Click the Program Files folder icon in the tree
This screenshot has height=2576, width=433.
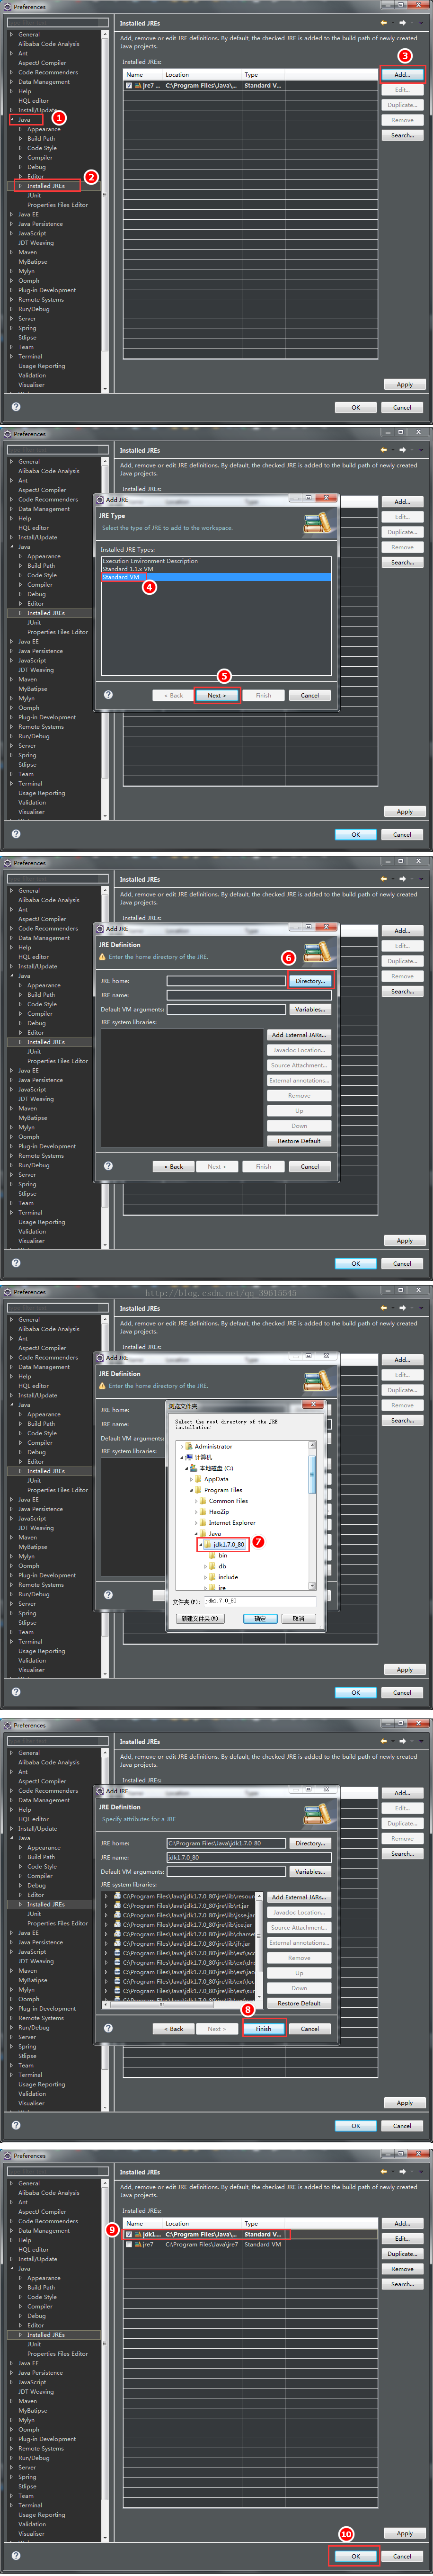(x=198, y=1490)
